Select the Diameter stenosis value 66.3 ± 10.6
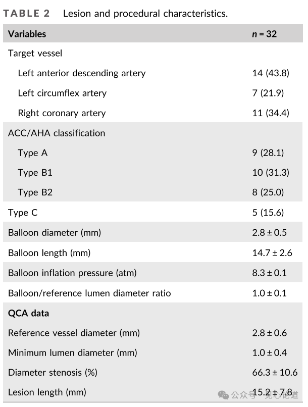 click(274, 373)
